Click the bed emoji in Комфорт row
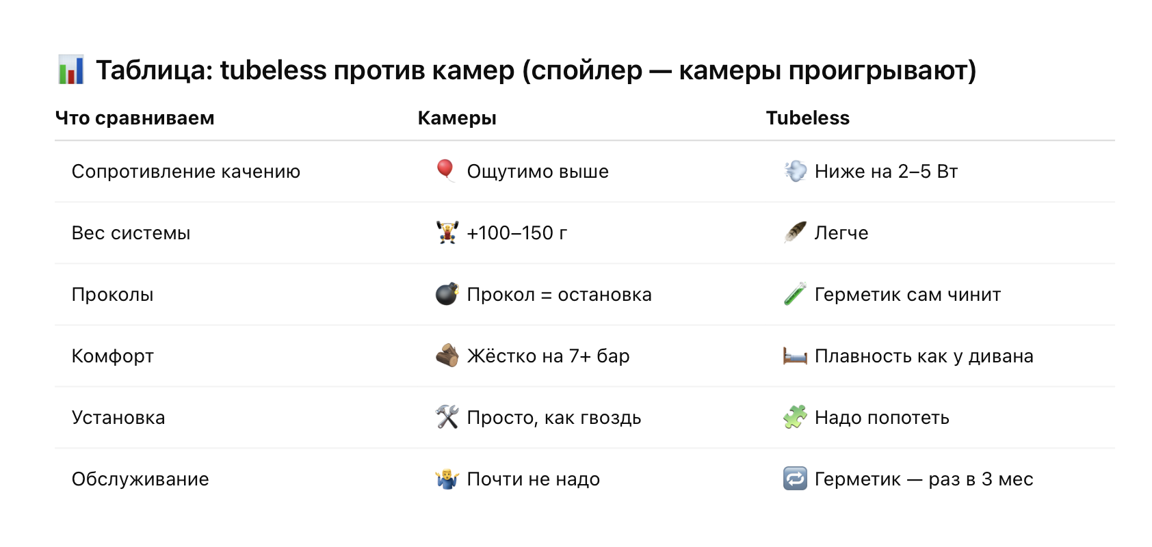Screen dimensions: 1152x547 tap(795, 356)
